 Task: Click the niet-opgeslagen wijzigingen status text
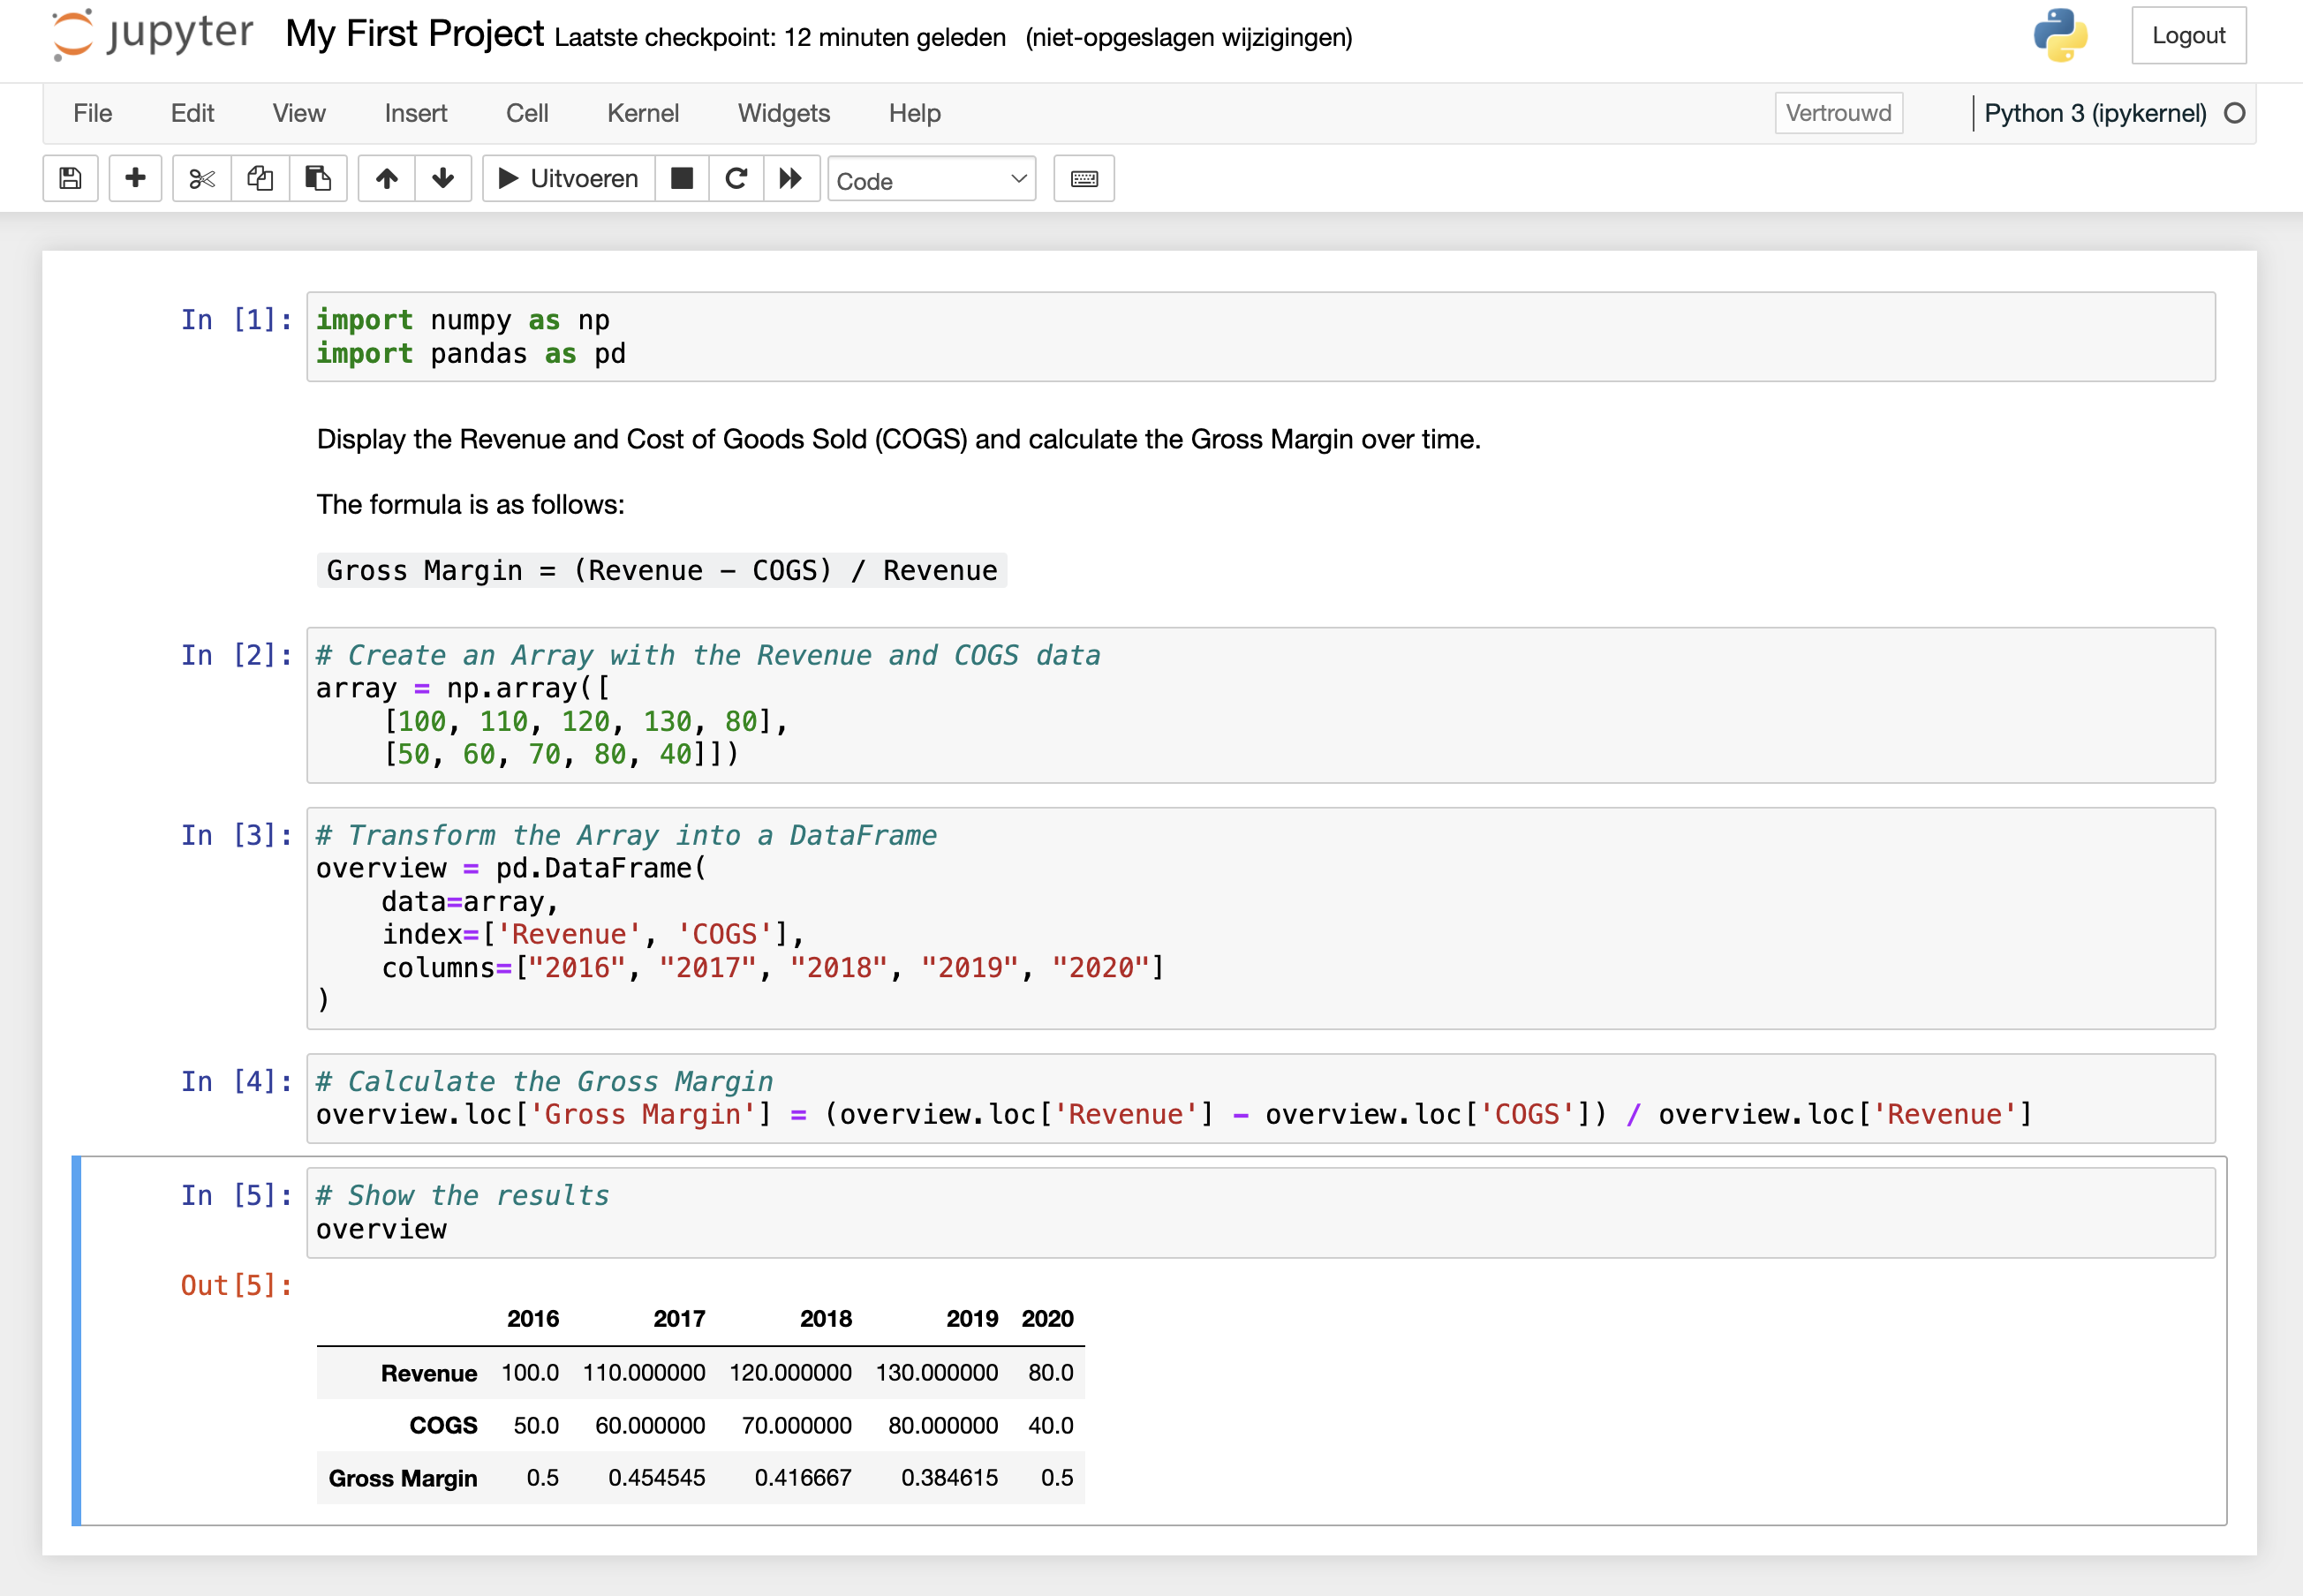click(x=1189, y=38)
